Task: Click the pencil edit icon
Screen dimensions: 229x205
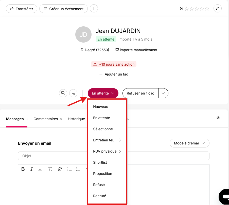Action: click(x=218, y=8)
